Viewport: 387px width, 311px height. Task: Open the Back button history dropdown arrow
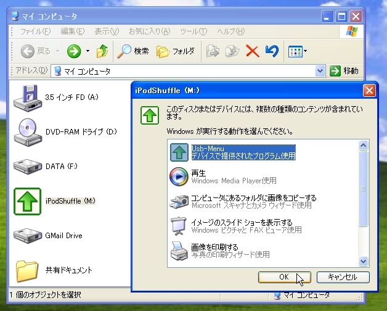click(x=57, y=51)
